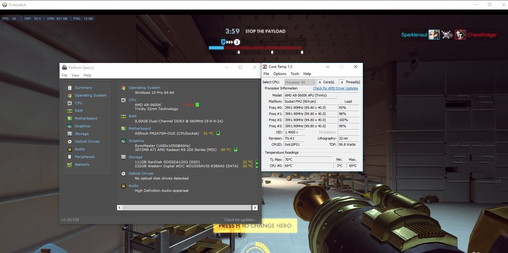Click the green CPU temperature indicator

[x=197, y=105]
